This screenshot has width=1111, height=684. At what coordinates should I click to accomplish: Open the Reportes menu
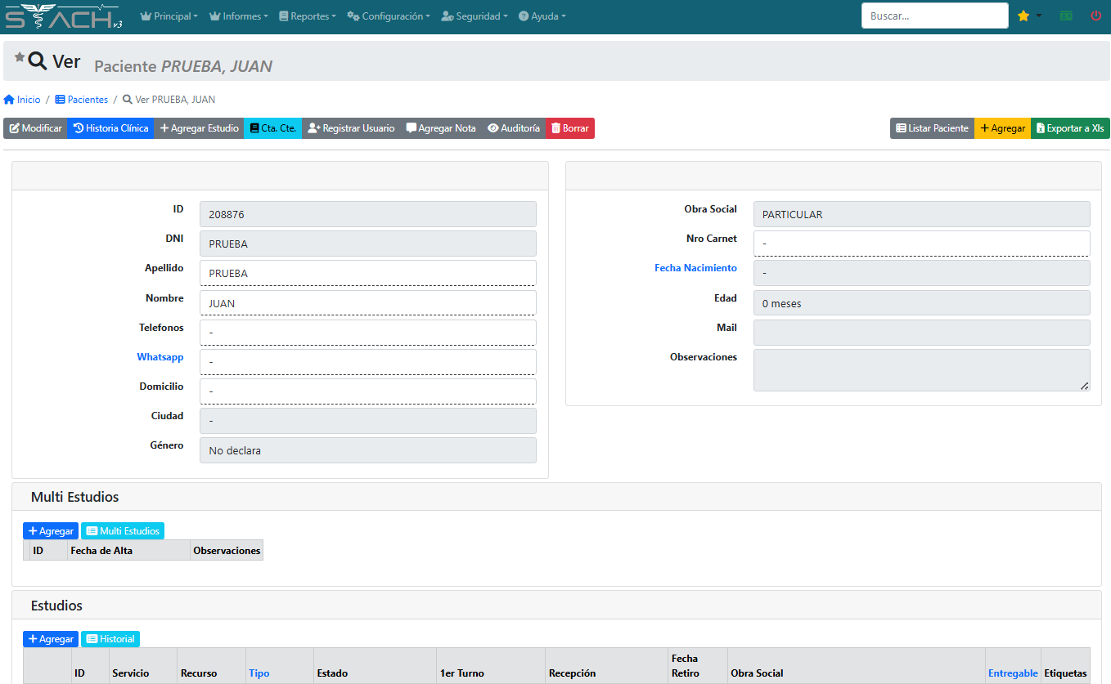(308, 16)
